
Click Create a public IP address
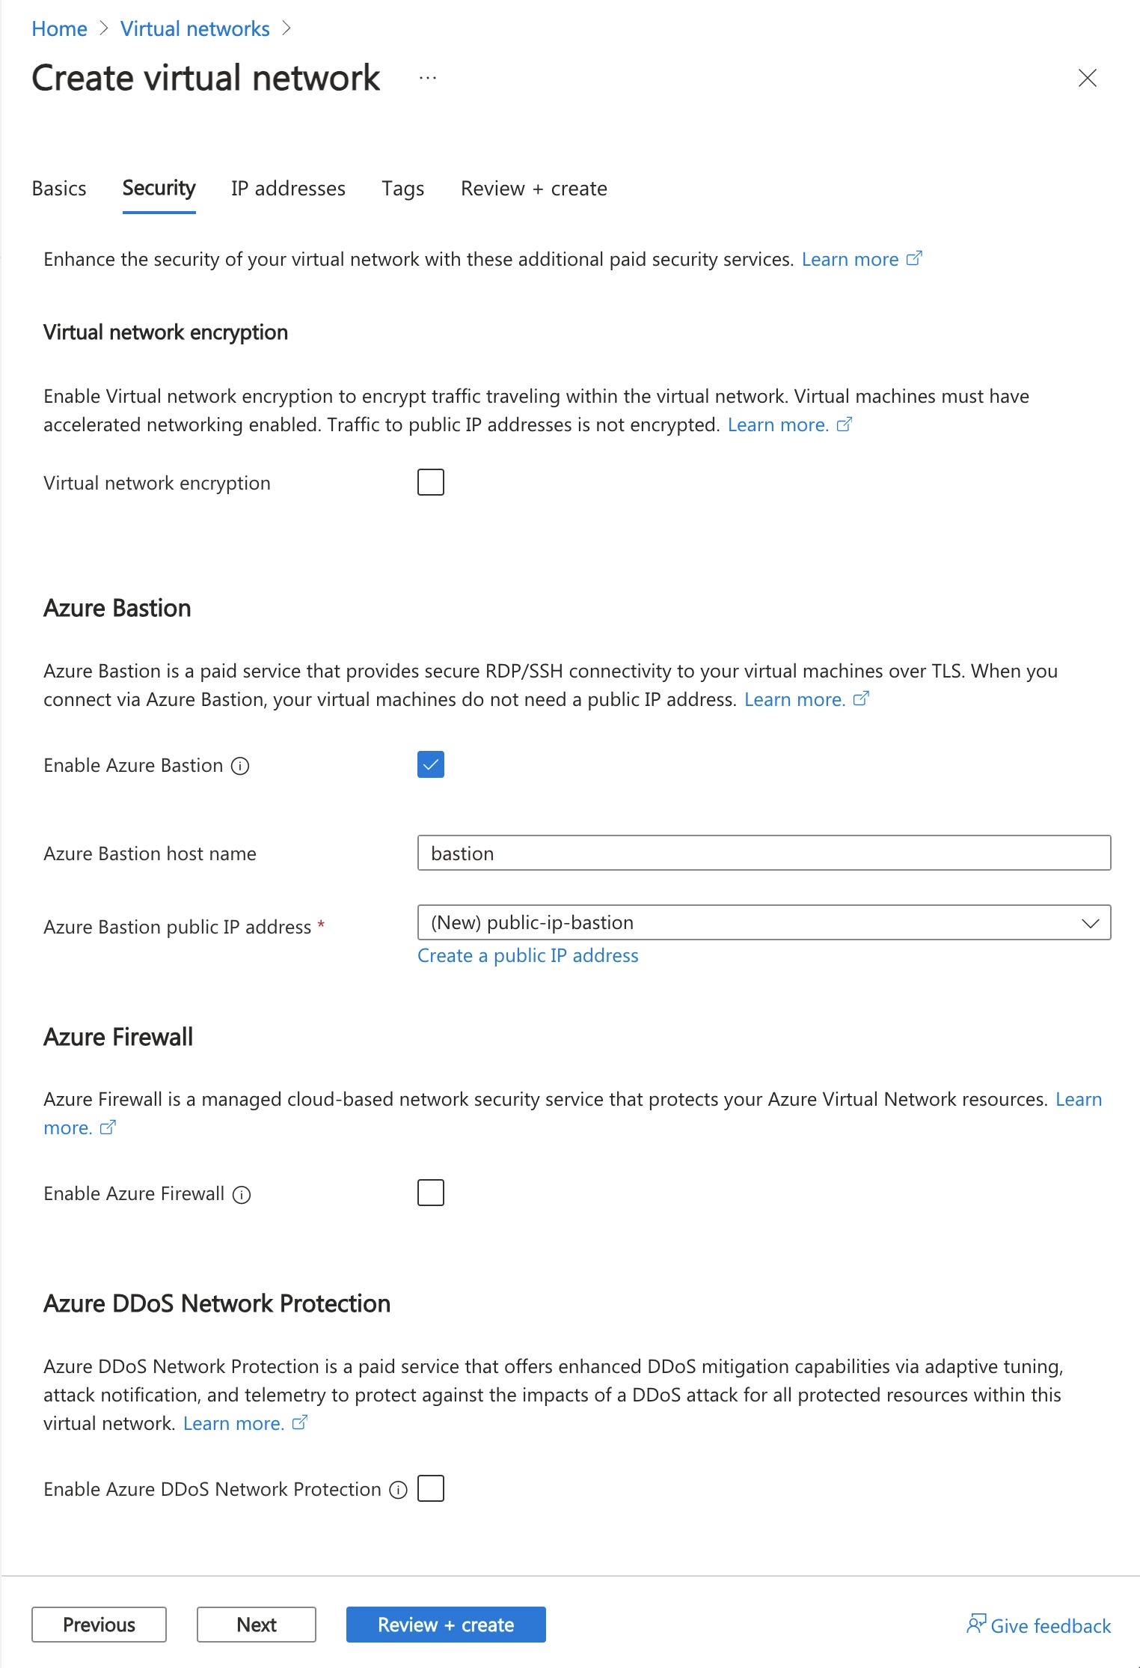point(528,955)
